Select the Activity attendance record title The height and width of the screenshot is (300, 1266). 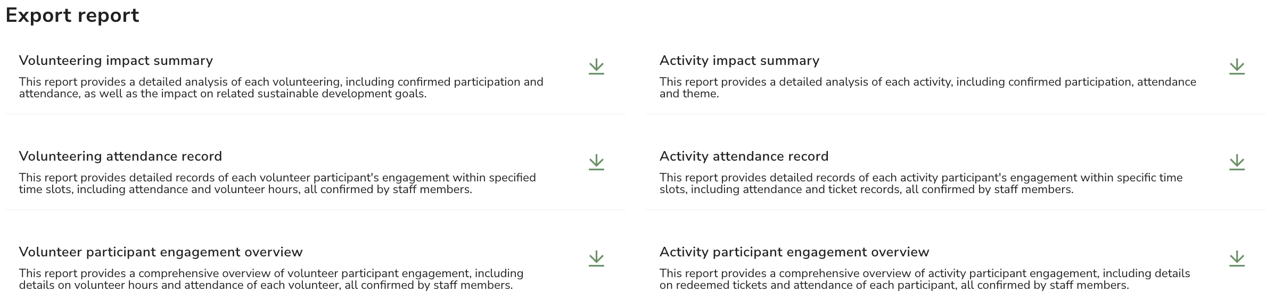click(x=744, y=156)
